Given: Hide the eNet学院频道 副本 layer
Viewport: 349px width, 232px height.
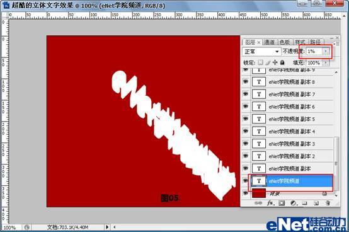Looking at the screenshot, I should pos(246,168).
